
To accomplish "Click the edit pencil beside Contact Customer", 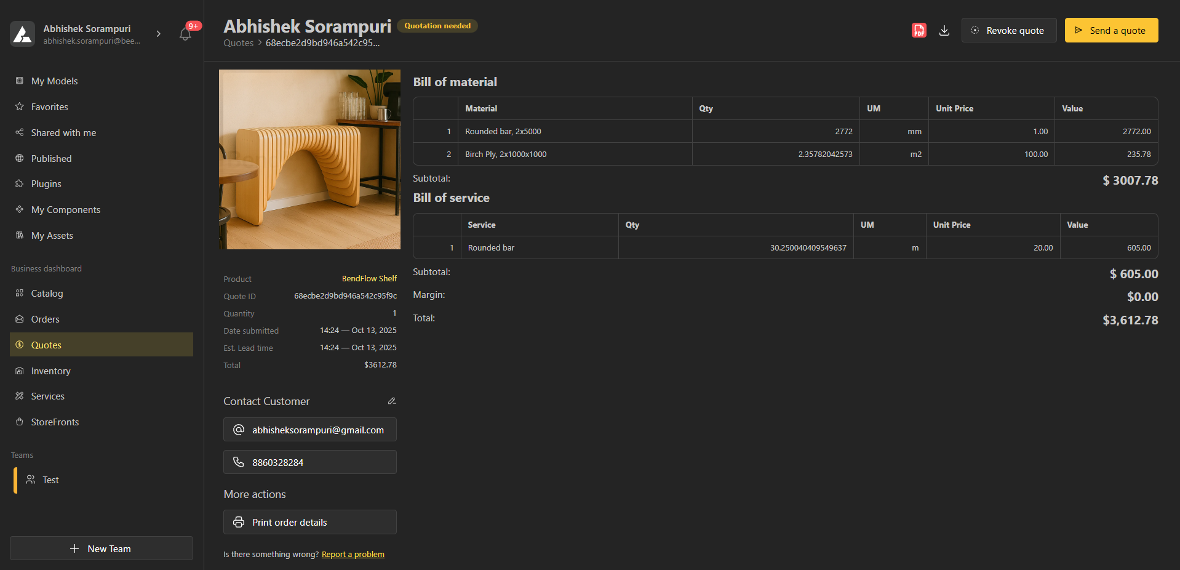I will click(392, 401).
